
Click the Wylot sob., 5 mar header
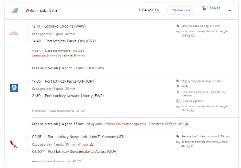pyautogui.click(x=42, y=10)
